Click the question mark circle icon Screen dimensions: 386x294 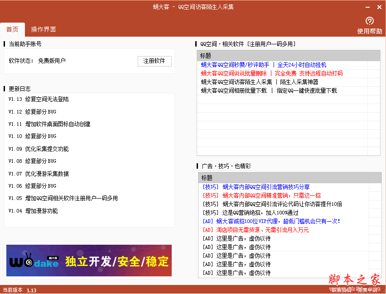[x=370, y=20]
